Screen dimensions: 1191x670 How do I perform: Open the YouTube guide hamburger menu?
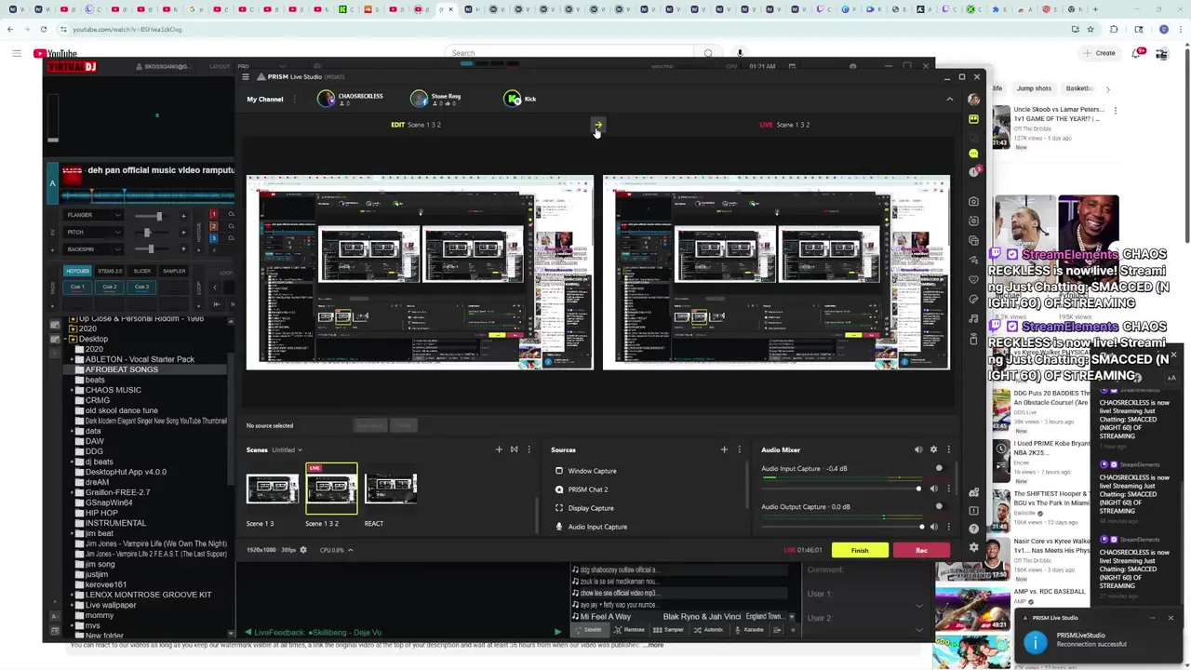[16, 53]
